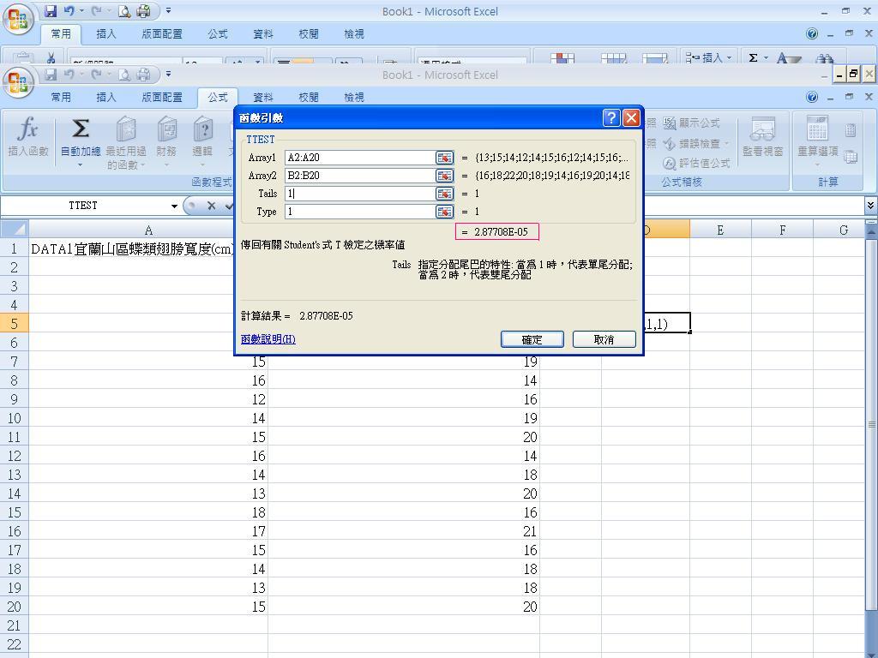Open the 函數說明 help link

pos(268,339)
